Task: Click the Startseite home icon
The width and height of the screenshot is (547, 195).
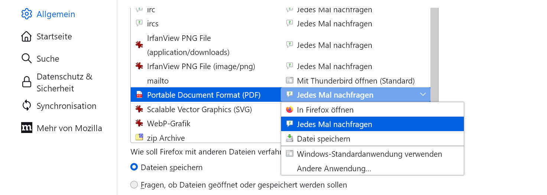Action: pyautogui.click(x=27, y=36)
